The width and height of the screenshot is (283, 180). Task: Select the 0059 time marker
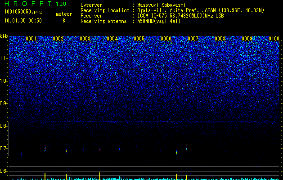(247, 39)
